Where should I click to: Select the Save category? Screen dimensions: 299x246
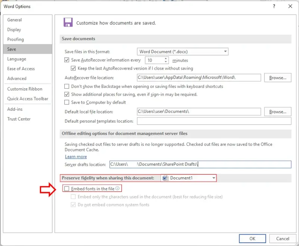coord(28,49)
